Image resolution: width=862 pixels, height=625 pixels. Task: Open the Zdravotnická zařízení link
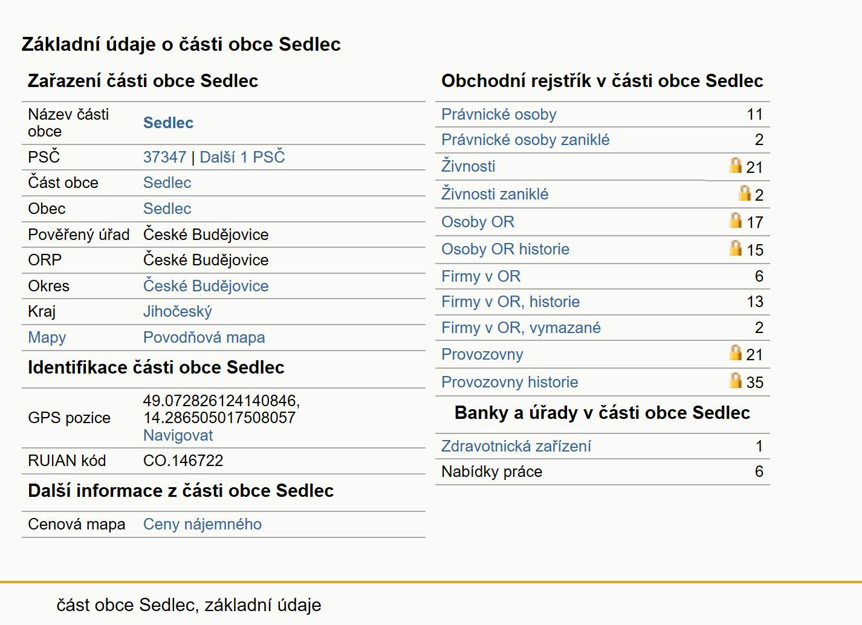[x=516, y=446]
